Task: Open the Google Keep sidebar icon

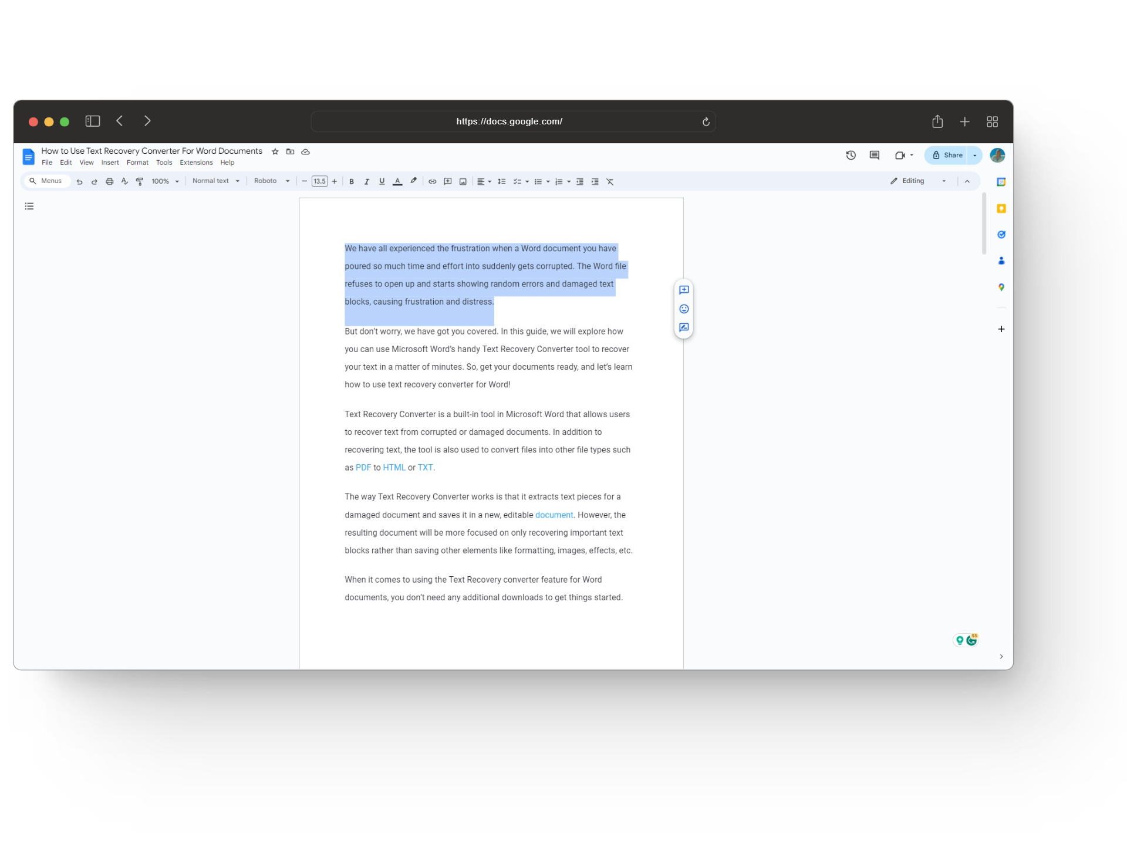Action: tap(1001, 208)
